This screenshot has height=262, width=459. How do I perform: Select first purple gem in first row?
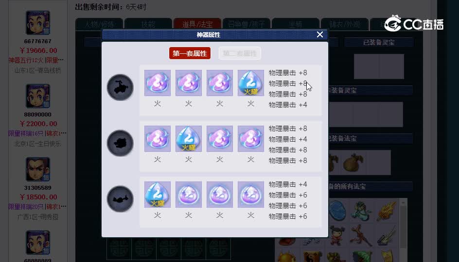pyautogui.click(x=158, y=83)
